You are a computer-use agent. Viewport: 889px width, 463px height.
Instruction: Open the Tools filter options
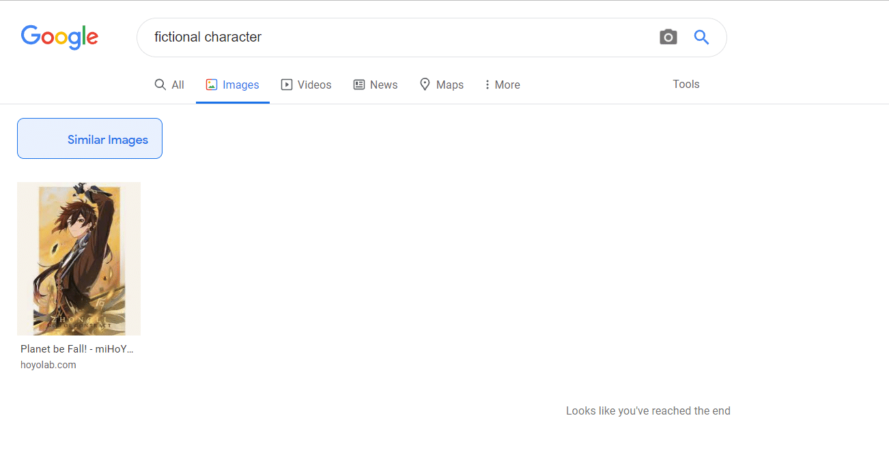tap(686, 84)
